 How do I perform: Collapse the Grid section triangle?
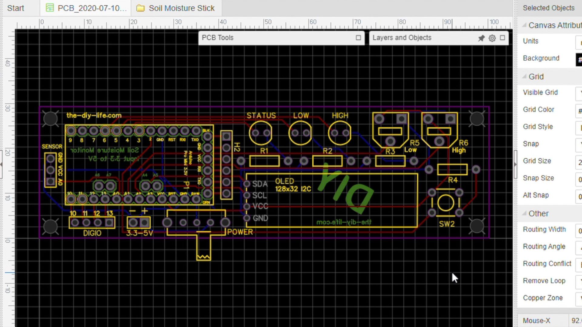pos(524,77)
